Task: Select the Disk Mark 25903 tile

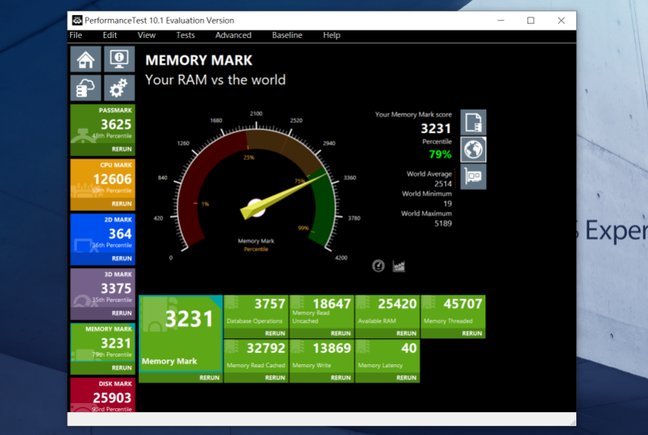Action: [102, 395]
